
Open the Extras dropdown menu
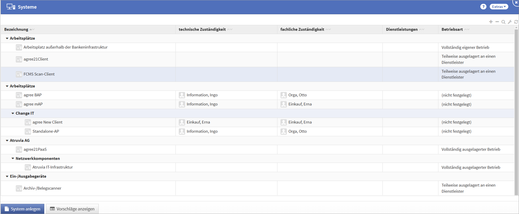point(499,7)
